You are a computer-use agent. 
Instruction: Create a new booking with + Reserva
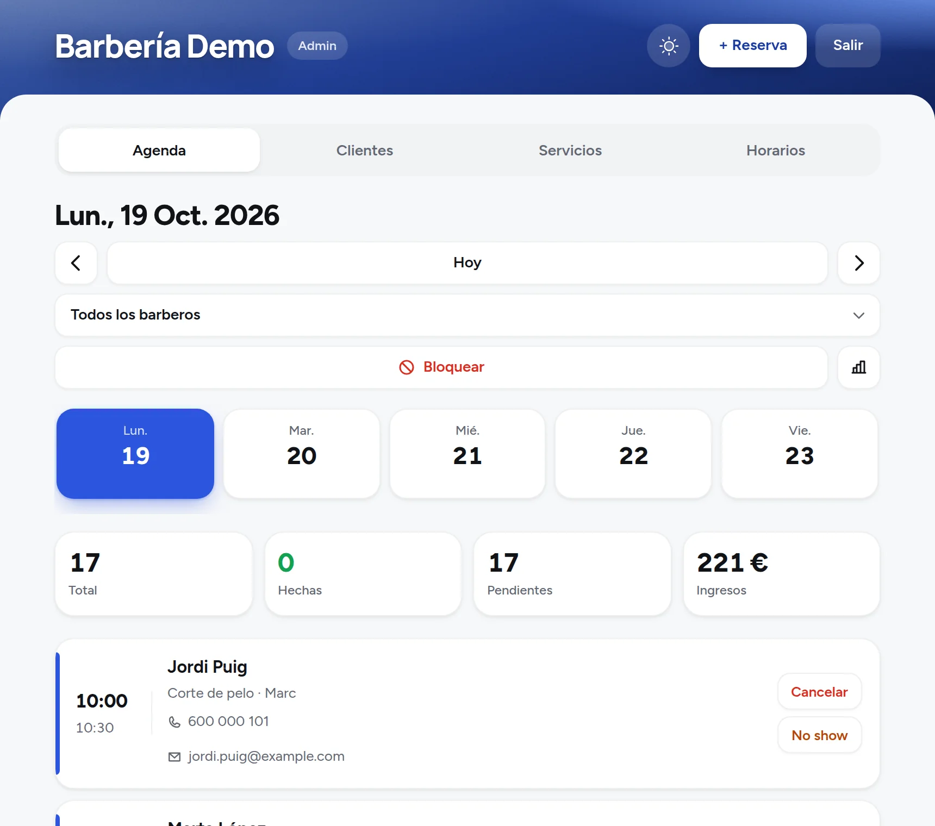[753, 46]
